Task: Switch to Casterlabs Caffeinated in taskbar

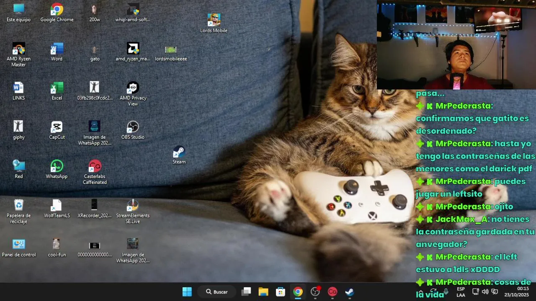Action: tap(332, 292)
